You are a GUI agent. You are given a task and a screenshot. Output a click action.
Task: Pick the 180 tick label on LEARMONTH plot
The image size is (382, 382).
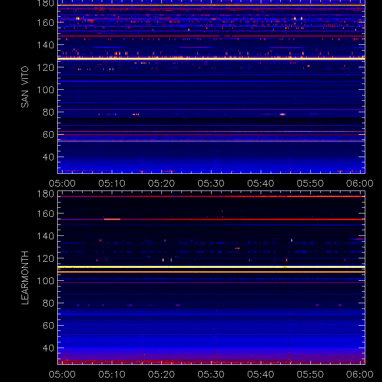[x=45, y=194]
